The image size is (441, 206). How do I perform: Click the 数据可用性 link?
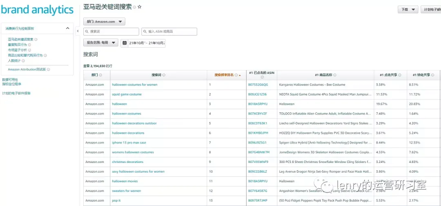(x=10, y=80)
